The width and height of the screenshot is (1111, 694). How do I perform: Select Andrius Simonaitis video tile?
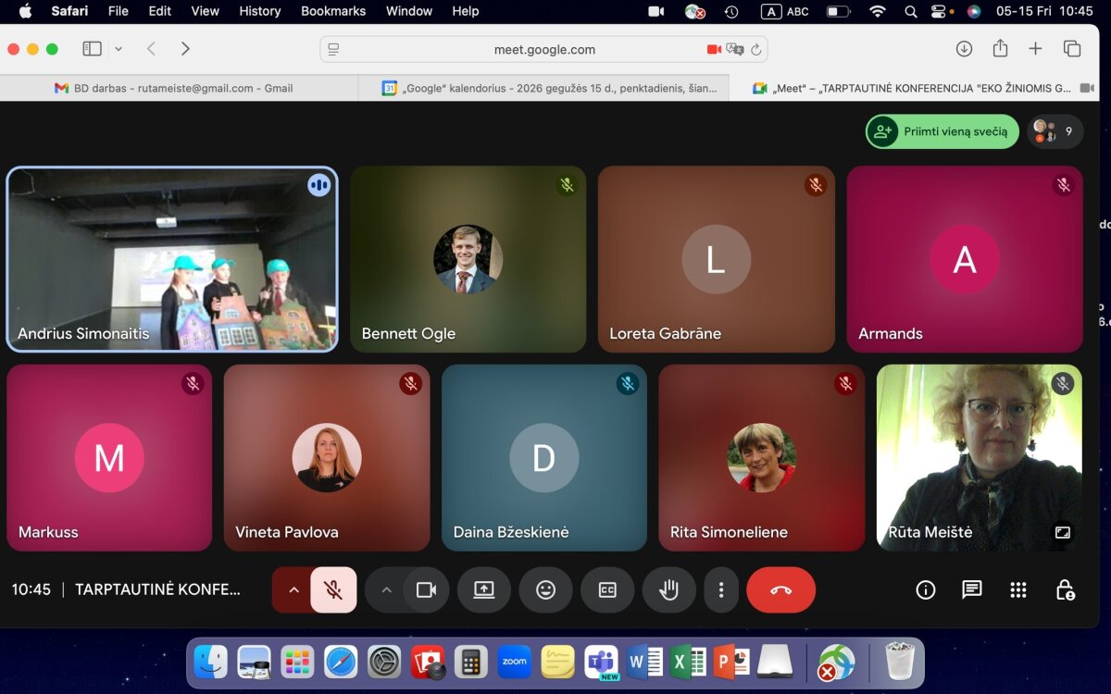pyautogui.click(x=172, y=260)
